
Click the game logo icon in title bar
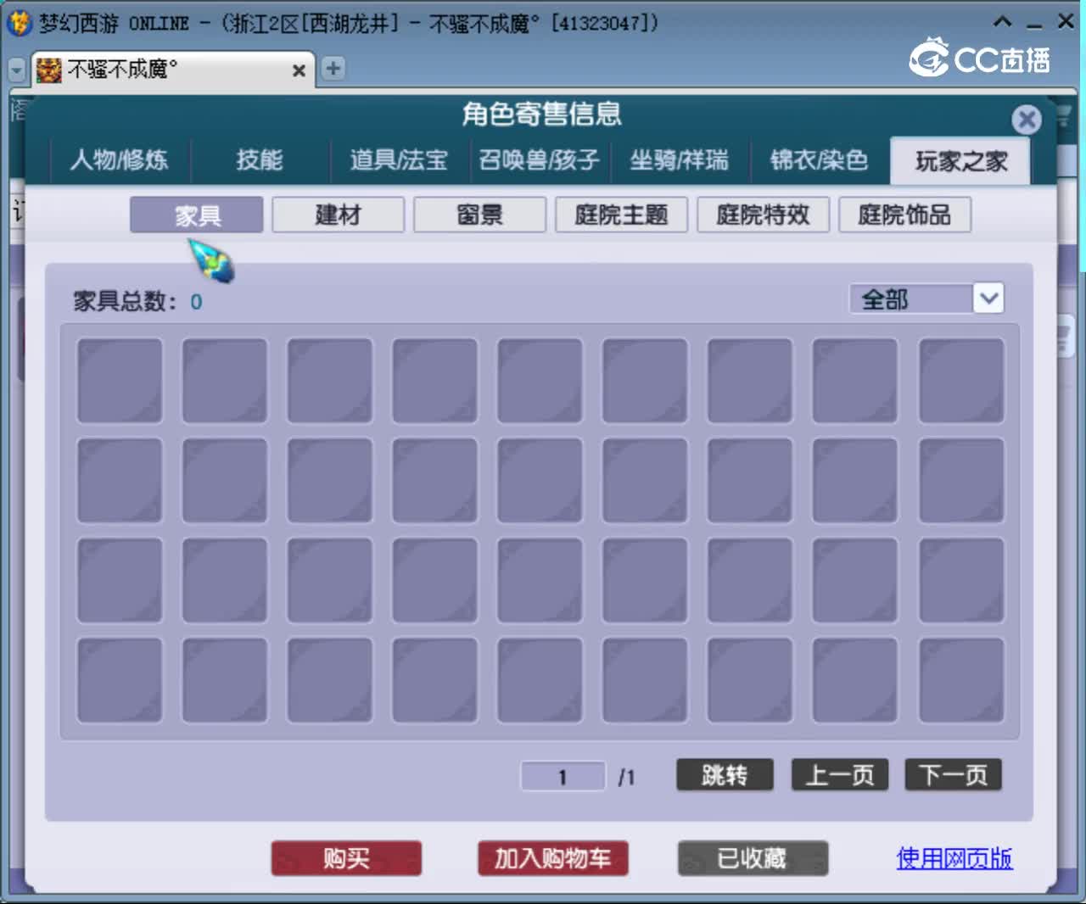19,22
